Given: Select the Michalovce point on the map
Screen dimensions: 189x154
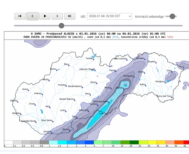Looking at the screenshot, I should (x=166, y=82).
